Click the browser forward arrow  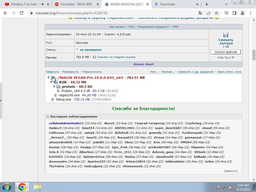[13, 13]
